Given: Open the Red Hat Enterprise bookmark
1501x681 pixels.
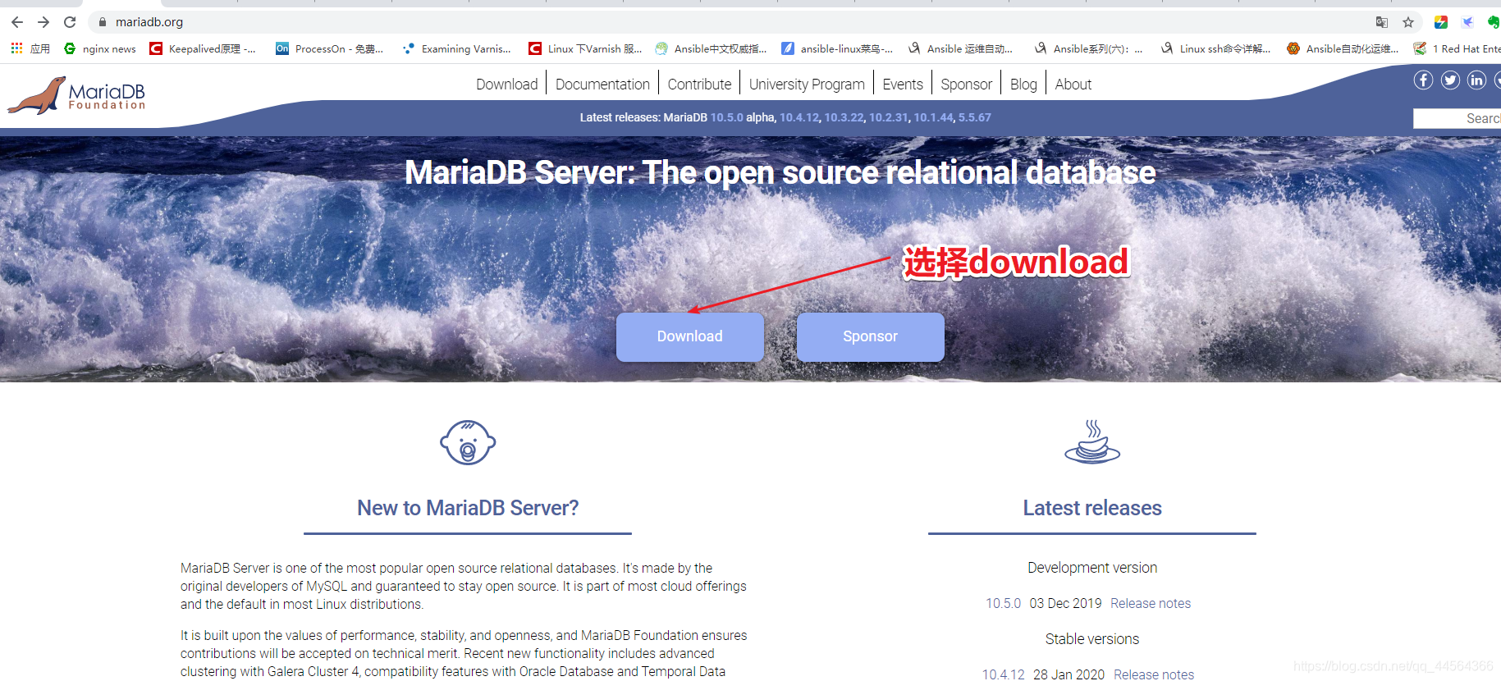Looking at the screenshot, I should [x=1457, y=48].
